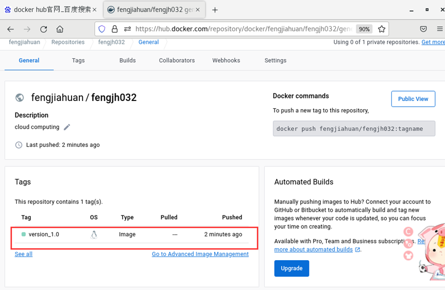445x290 pixels.
Task: Bookmark this page with the star icon
Action: pyautogui.click(x=382, y=29)
